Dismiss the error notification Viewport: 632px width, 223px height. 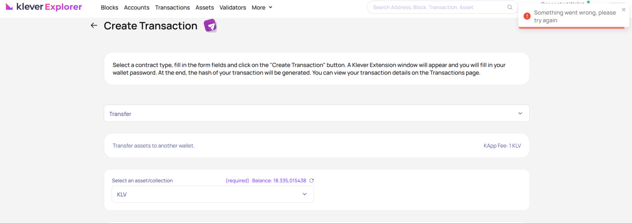click(x=624, y=9)
